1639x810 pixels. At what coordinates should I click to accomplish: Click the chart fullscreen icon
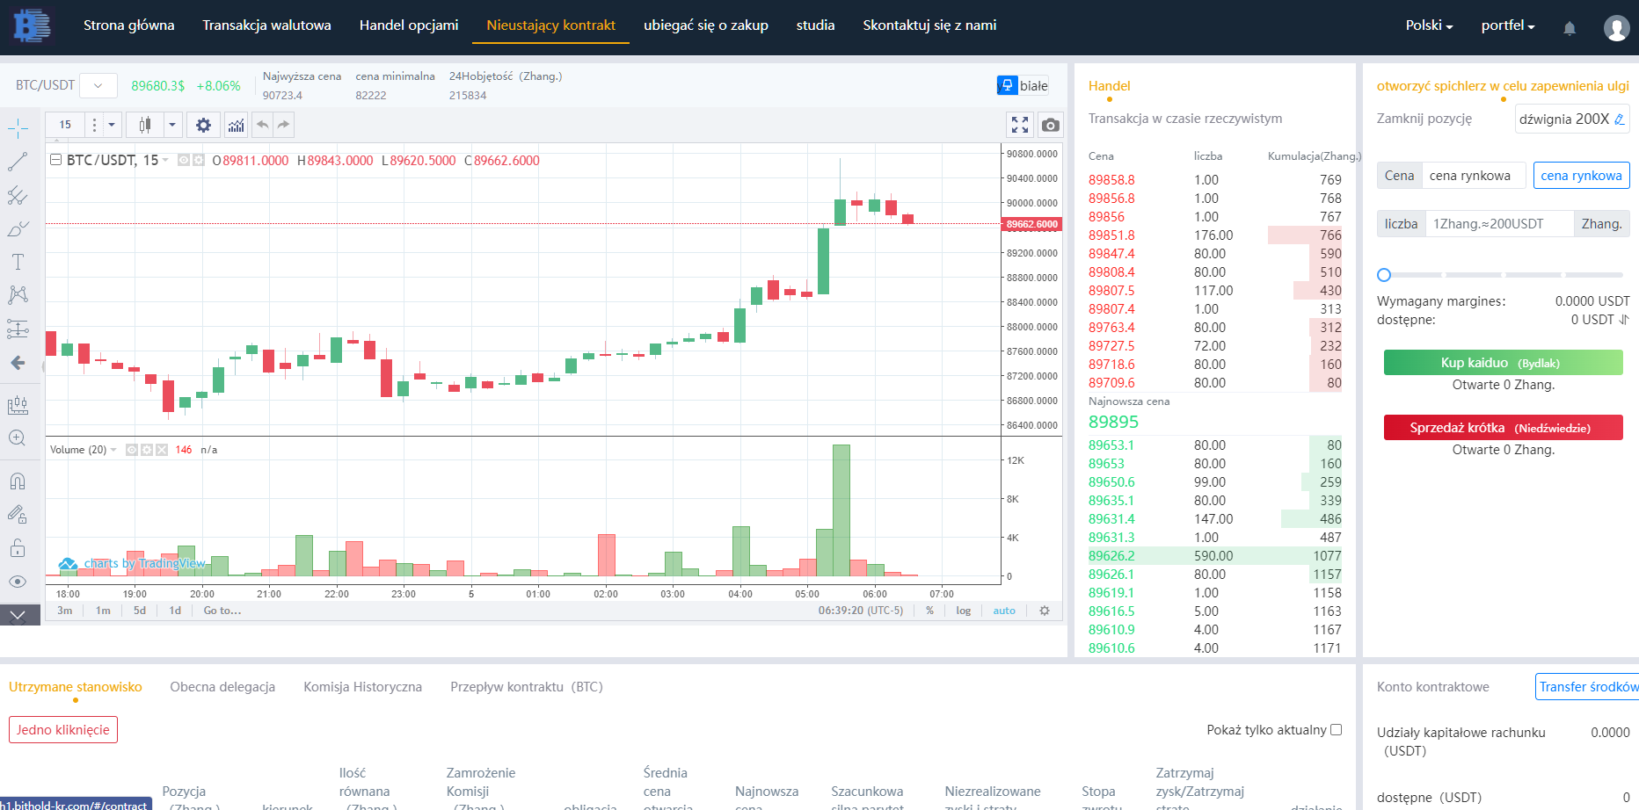(x=1019, y=125)
